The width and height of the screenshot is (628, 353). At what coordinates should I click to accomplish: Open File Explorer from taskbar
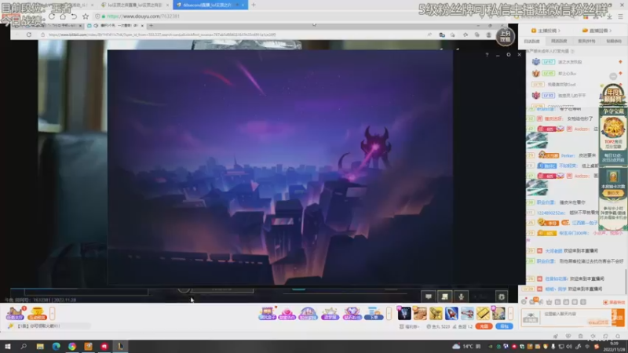[x=40, y=347]
